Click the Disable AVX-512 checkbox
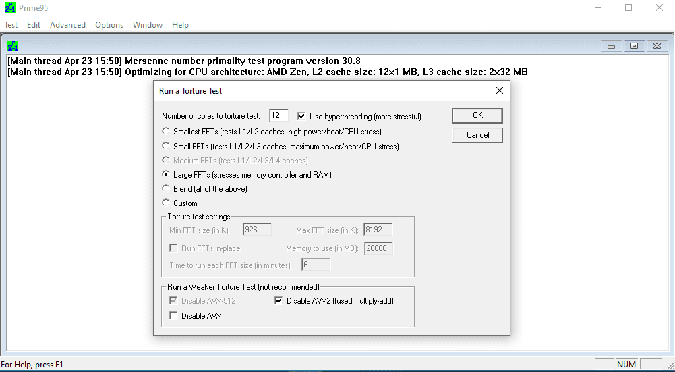 click(173, 301)
